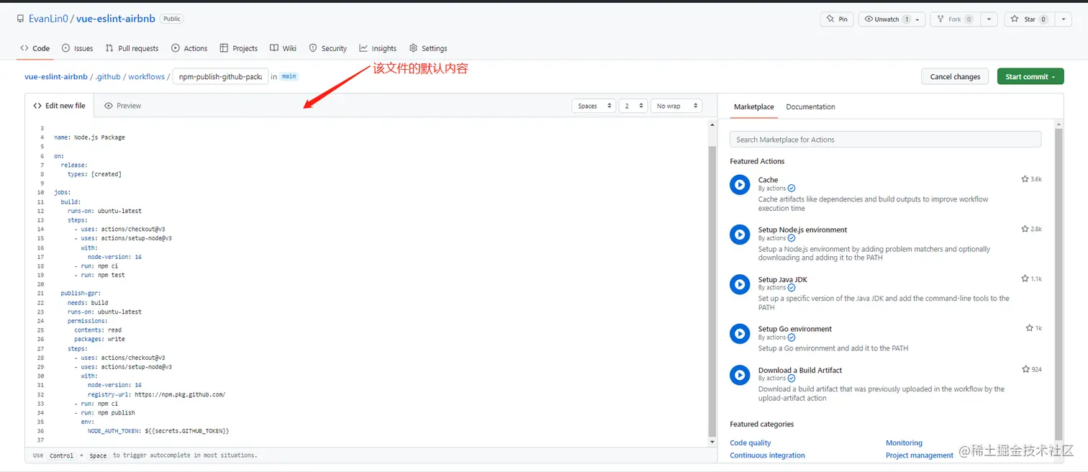Image resolution: width=1088 pixels, height=472 pixels.
Task: Click the verified badge under Download a Build Artifact
Action: coord(792,378)
